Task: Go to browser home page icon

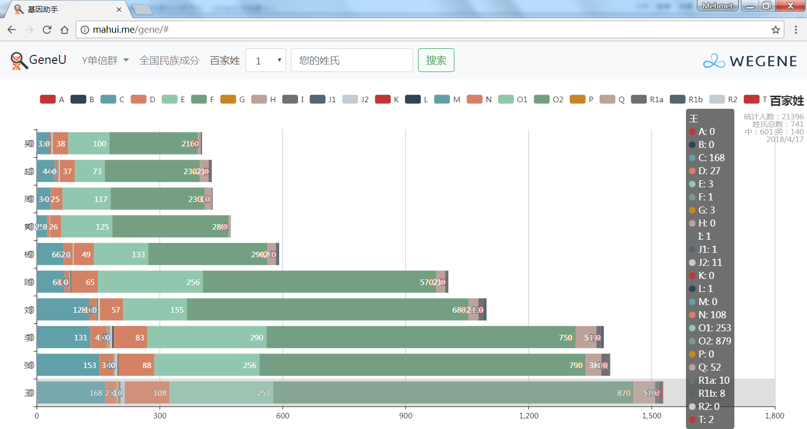Action: click(x=65, y=30)
